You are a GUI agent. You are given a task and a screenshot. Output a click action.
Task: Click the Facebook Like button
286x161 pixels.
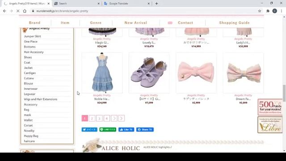[x=126, y=130]
